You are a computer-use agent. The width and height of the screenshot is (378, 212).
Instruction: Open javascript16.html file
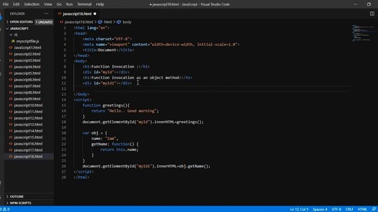pyautogui.click(x=28, y=144)
